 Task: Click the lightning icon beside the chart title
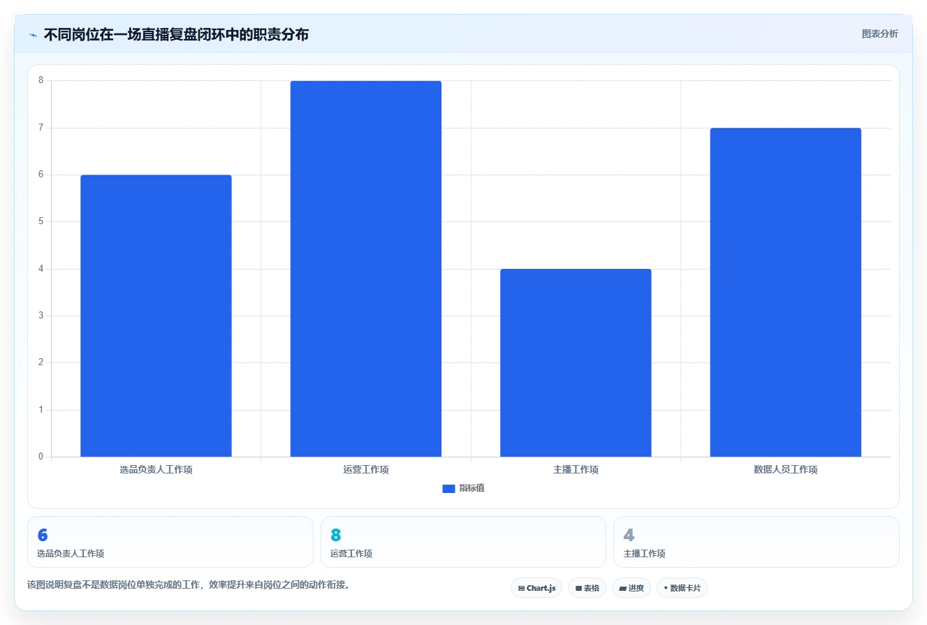tap(33, 34)
